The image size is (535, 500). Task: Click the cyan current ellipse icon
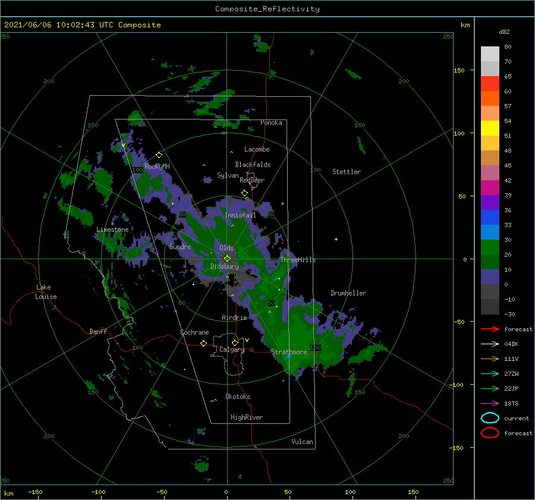tap(490, 418)
